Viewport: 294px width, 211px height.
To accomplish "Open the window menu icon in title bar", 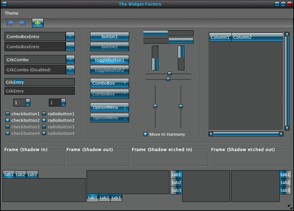I will [5, 4].
